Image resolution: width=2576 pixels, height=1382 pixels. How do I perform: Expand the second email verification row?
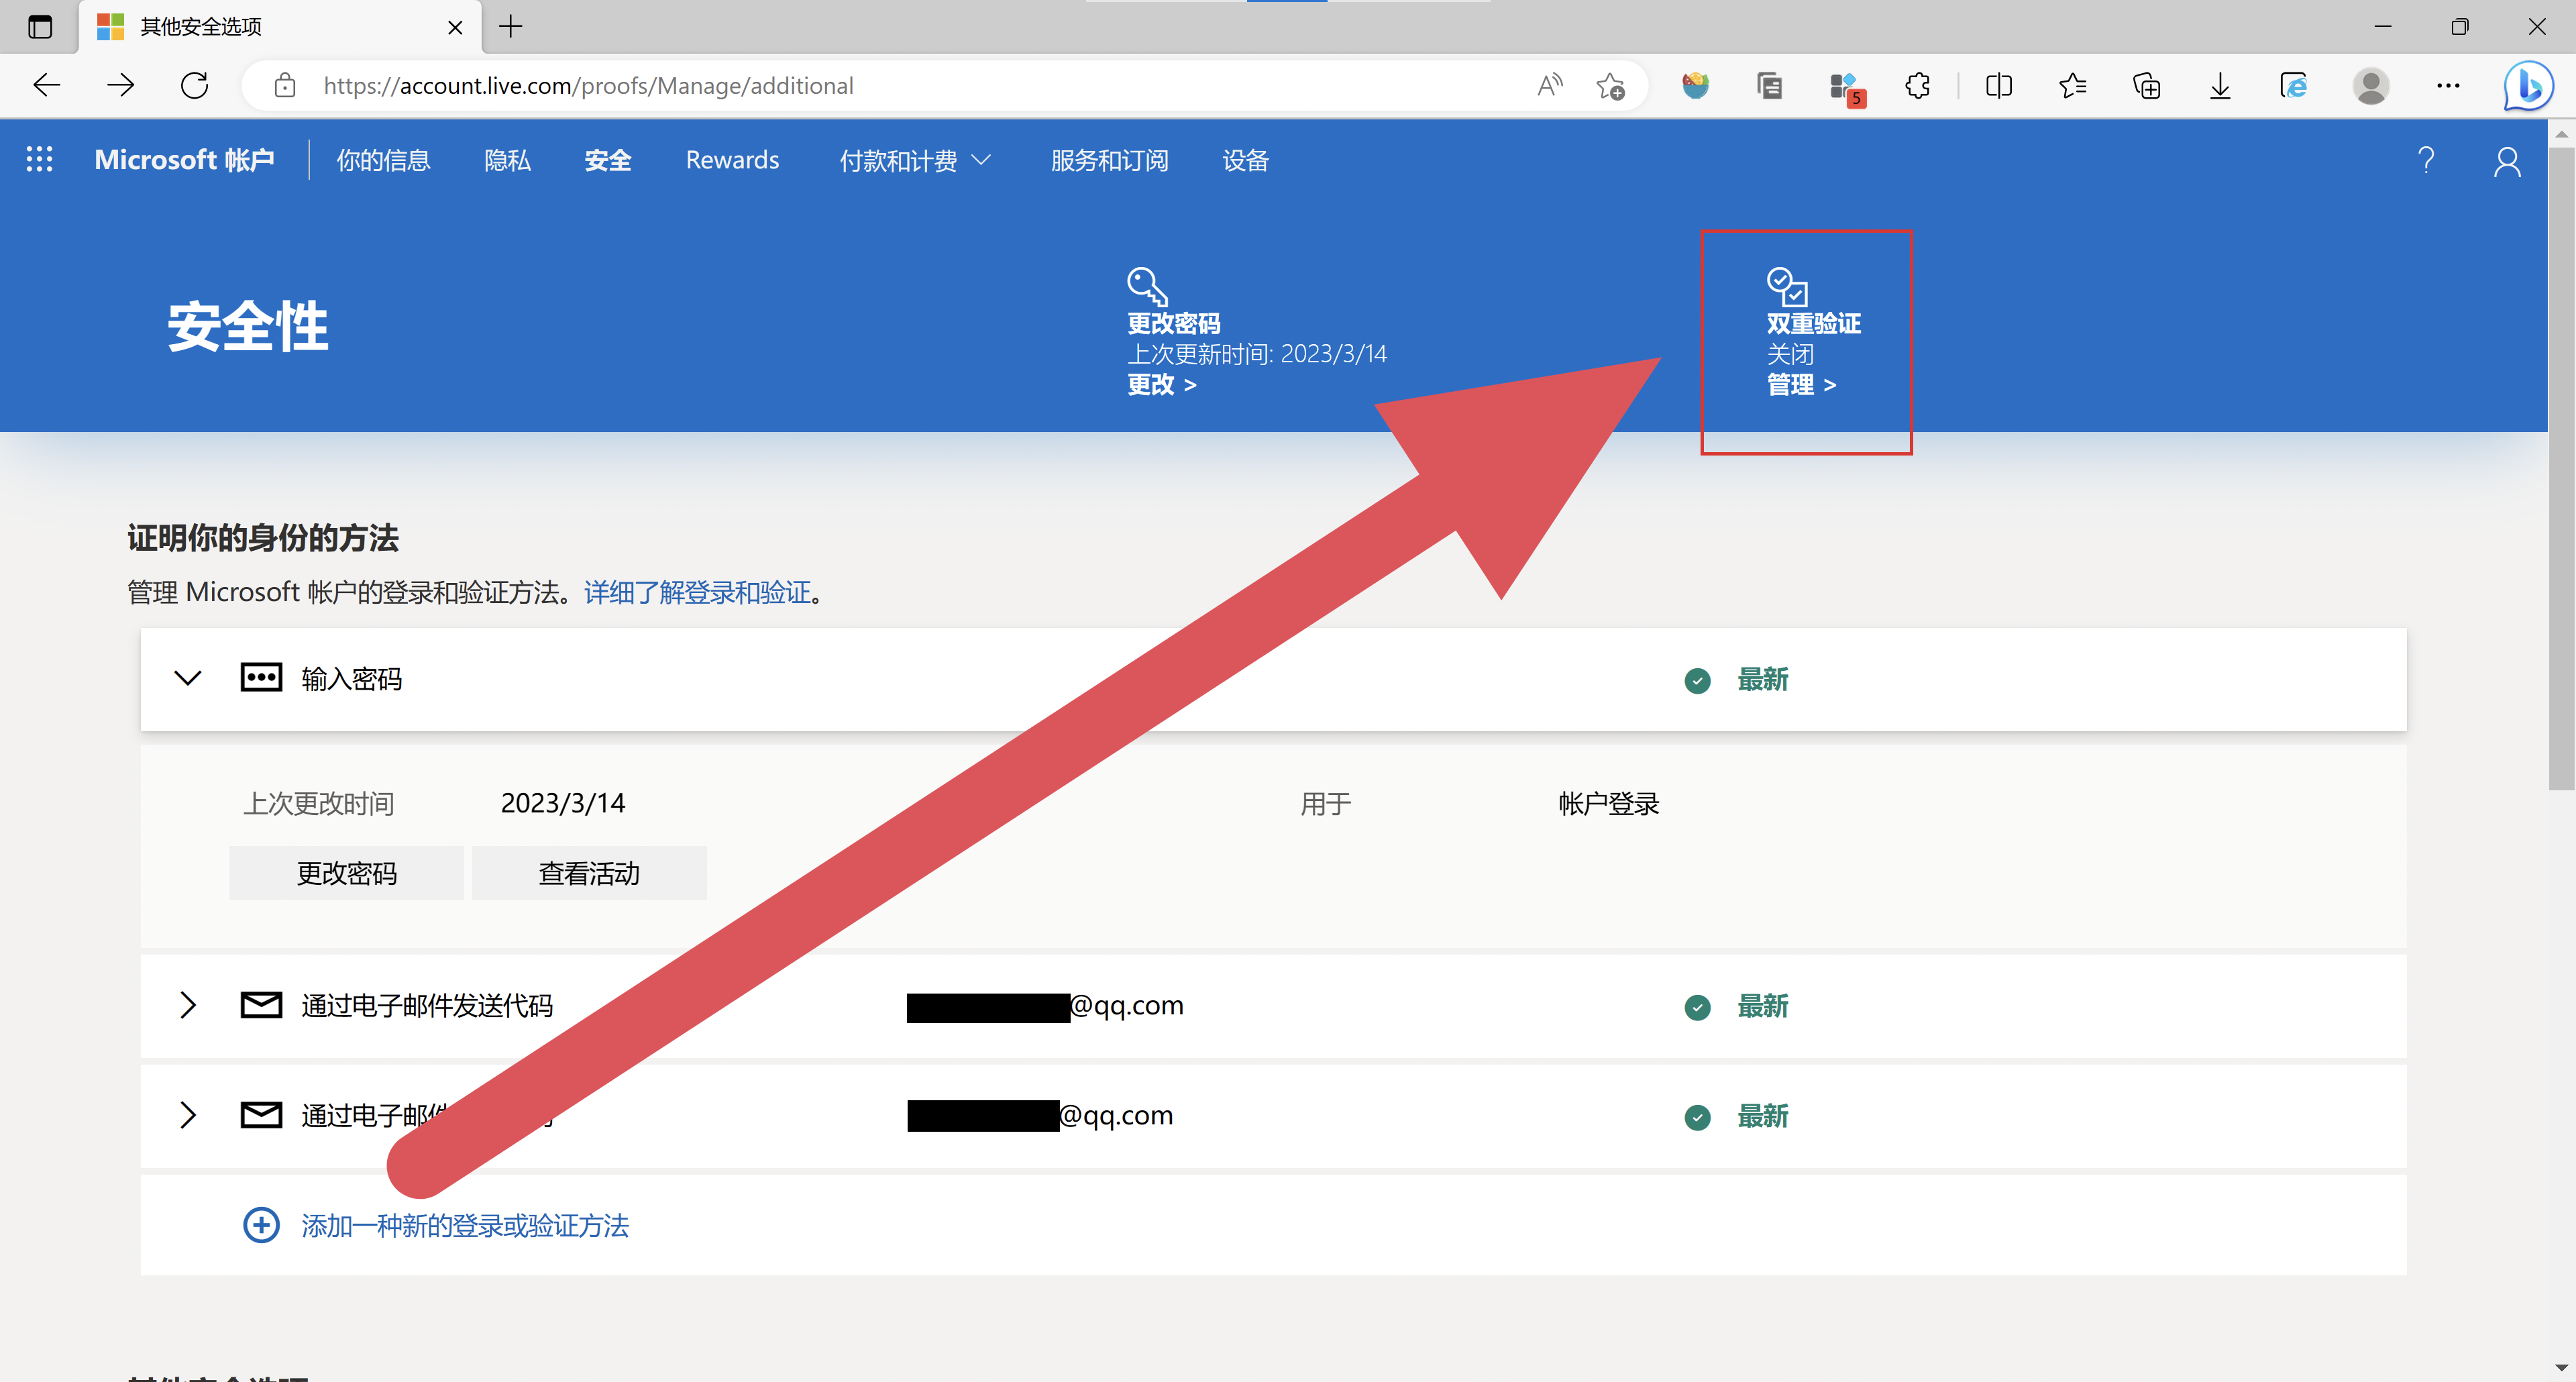[x=187, y=1114]
